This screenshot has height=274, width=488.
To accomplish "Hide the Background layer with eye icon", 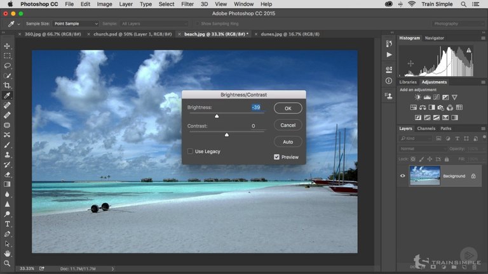I will (402, 176).
